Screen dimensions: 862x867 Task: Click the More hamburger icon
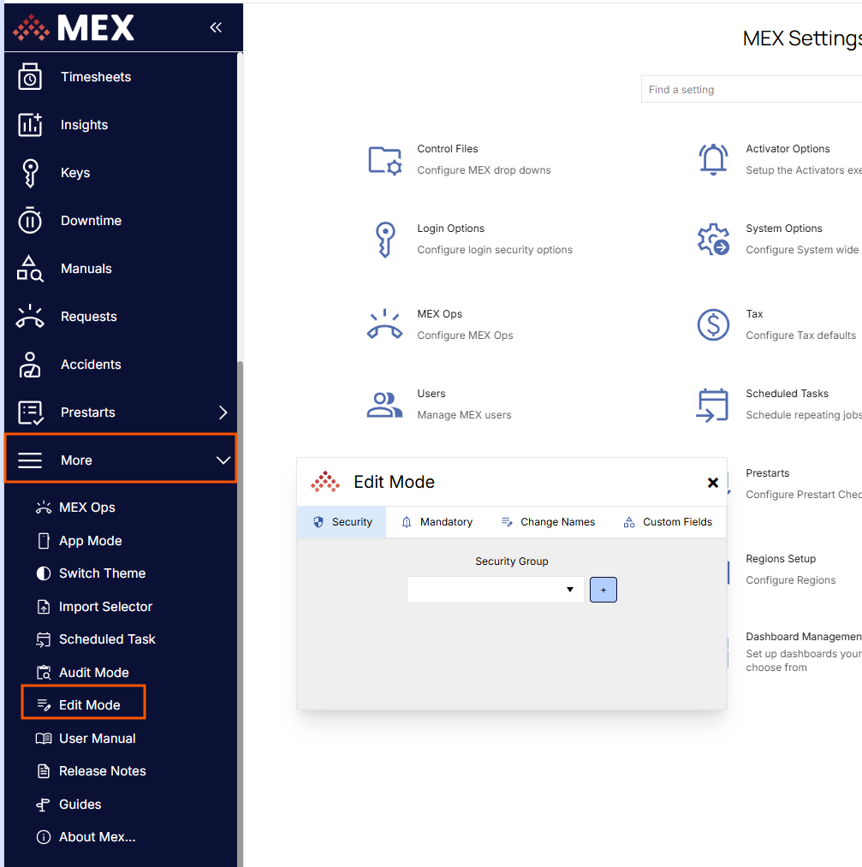point(30,460)
